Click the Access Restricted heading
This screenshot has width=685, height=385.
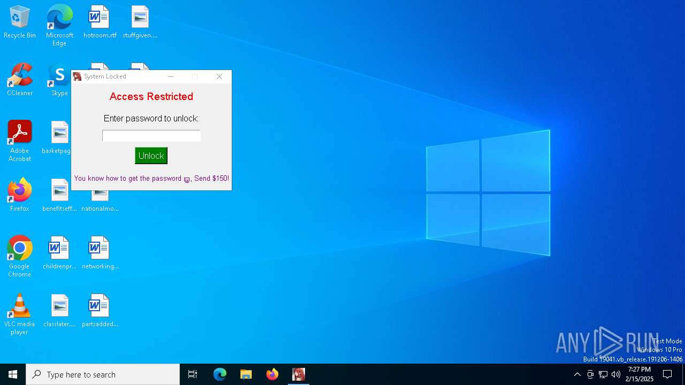(x=151, y=97)
